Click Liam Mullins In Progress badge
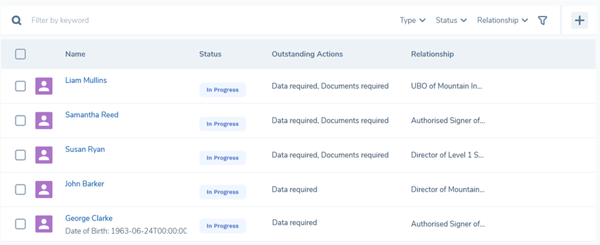The height and width of the screenshot is (245, 600). pos(223,90)
